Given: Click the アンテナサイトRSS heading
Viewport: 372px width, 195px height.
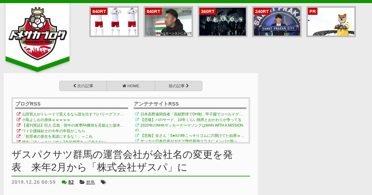Looking at the screenshot, I should 156,104.
